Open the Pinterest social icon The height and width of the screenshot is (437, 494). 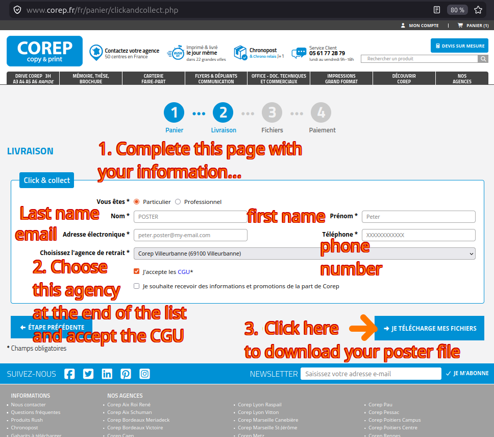click(x=126, y=374)
